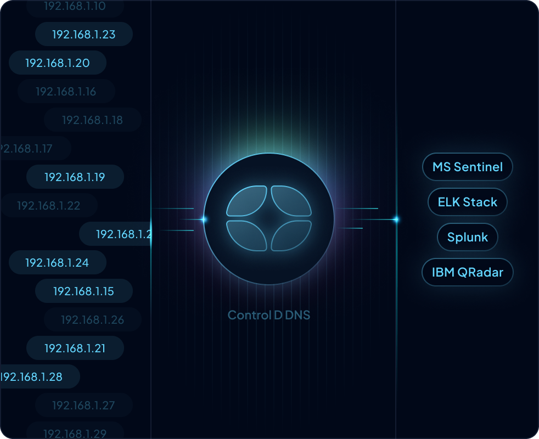
Task: Click IP address 192.168.1.24
Action: 58,262
